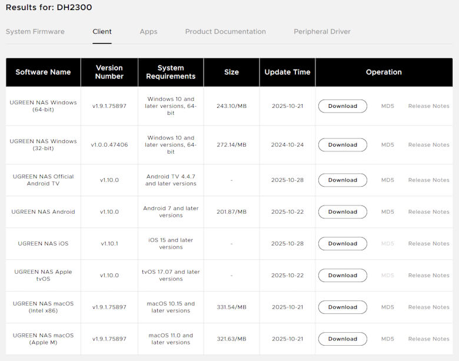The width and height of the screenshot is (459, 361).
Task: Download the UGREEN NAS iOS app
Action: (342, 244)
